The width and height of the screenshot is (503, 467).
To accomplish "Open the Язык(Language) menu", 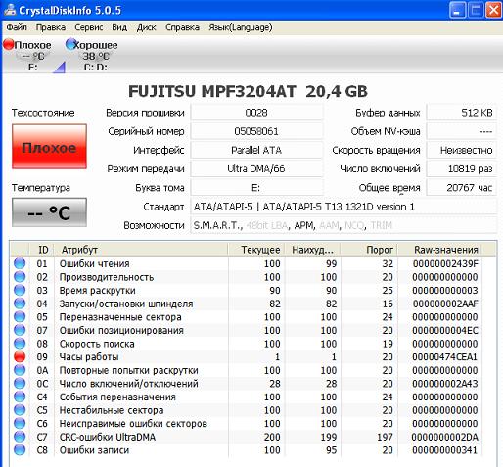I will 241,27.
